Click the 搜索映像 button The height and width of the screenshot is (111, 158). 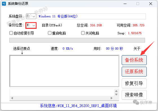tap(134, 95)
